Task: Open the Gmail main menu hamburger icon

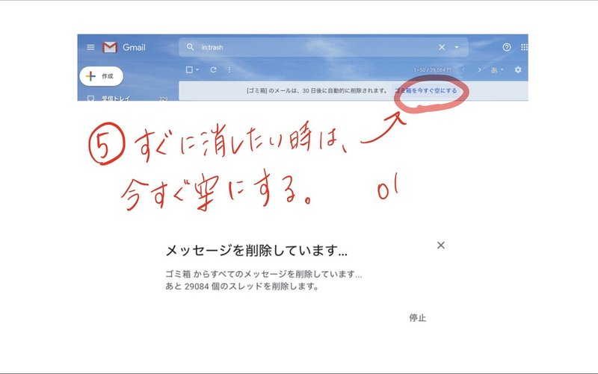Action: tap(90, 47)
